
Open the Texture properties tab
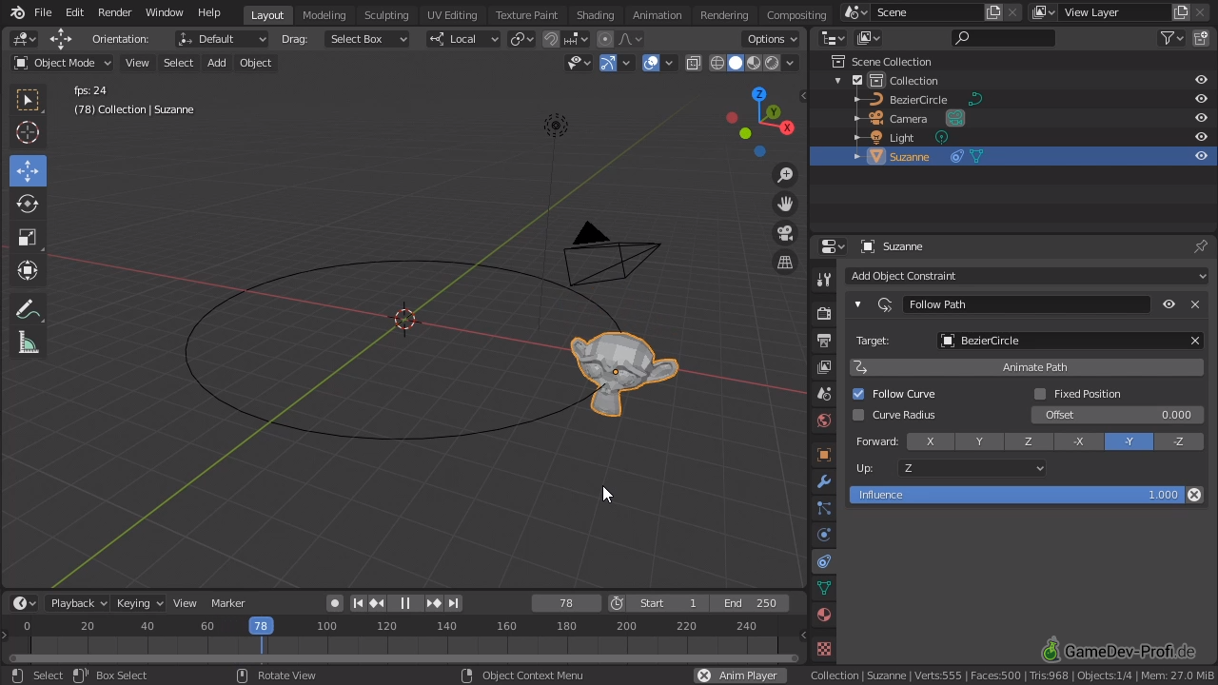(x=824, y=648)
